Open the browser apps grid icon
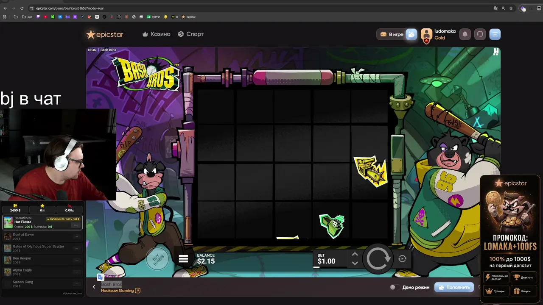Viewport: 543px width, 305px height. tap(5, 17)
